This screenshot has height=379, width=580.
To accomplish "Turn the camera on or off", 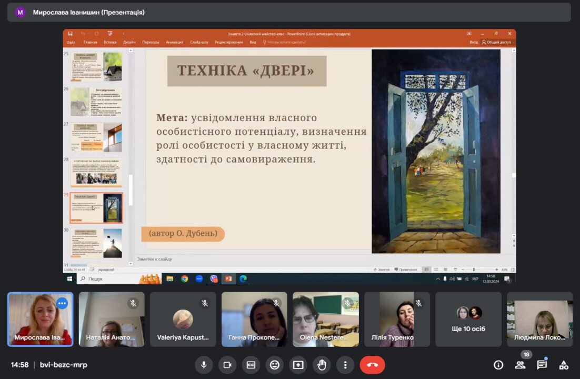I will [x=227, y=365].
